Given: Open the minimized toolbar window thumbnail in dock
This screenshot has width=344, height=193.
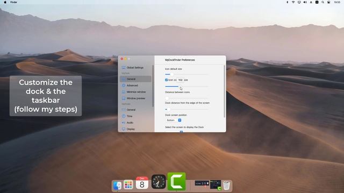Looking at the screenshot, I should [x=202, y=183].
